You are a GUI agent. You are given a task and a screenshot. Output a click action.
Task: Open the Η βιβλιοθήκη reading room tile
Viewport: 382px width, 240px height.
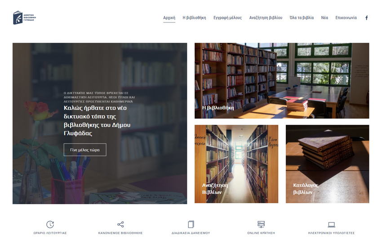point(282,81)
